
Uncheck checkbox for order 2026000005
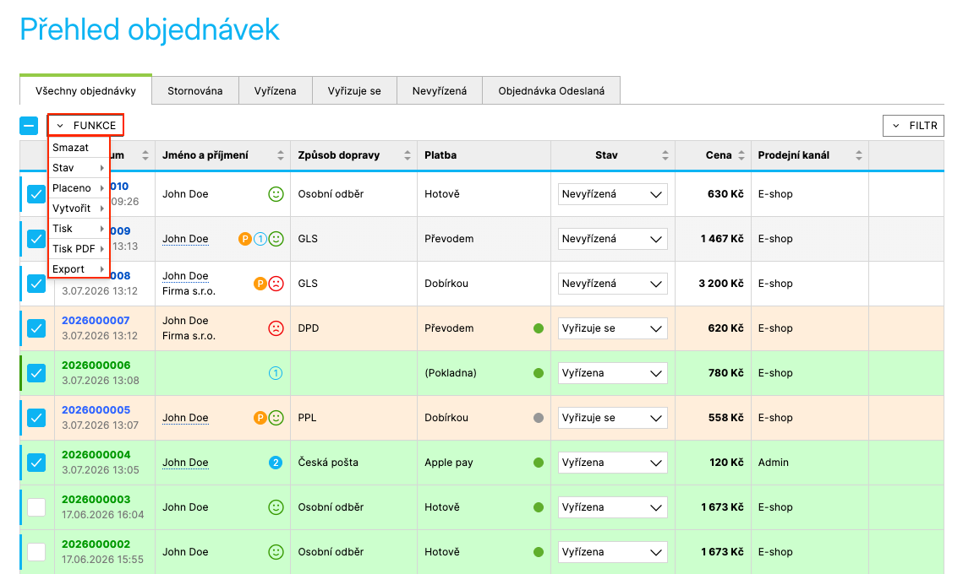36,418
